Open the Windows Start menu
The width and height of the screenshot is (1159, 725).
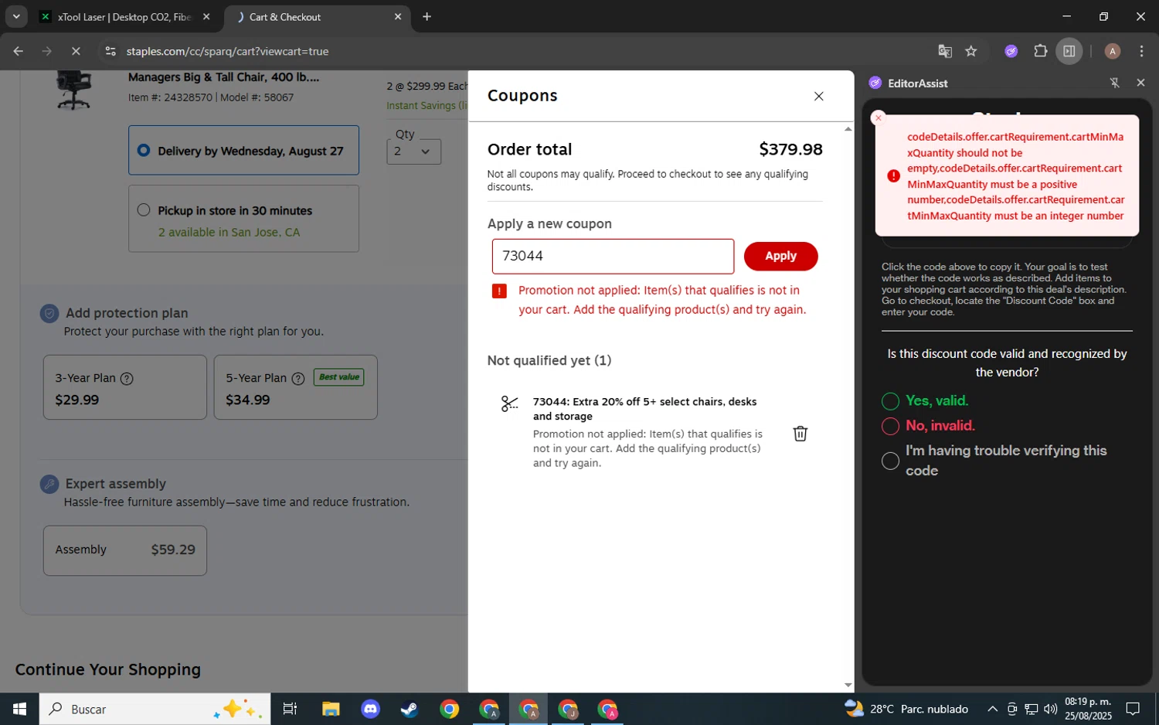[x=19, y=709]
